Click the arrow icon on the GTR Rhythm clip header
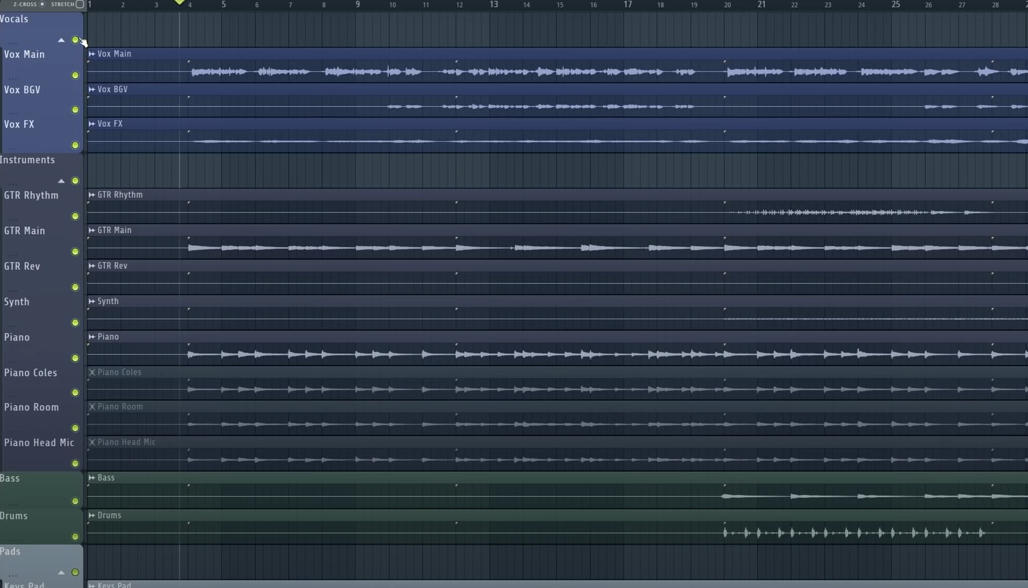 point(91,194)
